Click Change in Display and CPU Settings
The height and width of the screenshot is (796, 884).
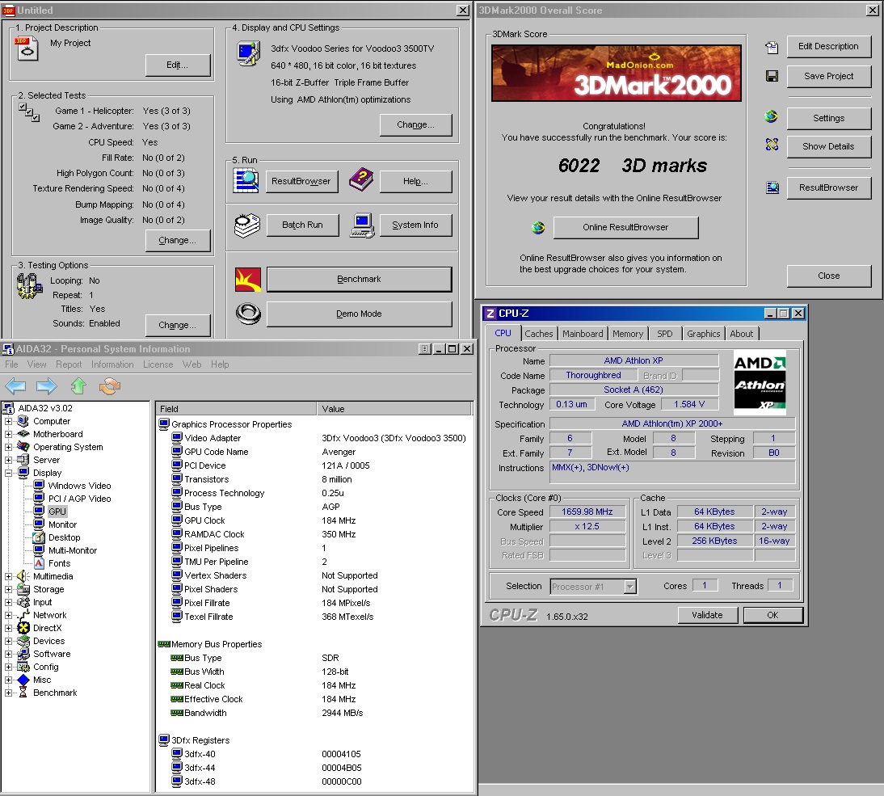coord(415,125)
